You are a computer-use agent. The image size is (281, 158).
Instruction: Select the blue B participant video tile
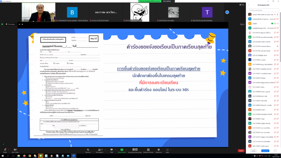72,12
